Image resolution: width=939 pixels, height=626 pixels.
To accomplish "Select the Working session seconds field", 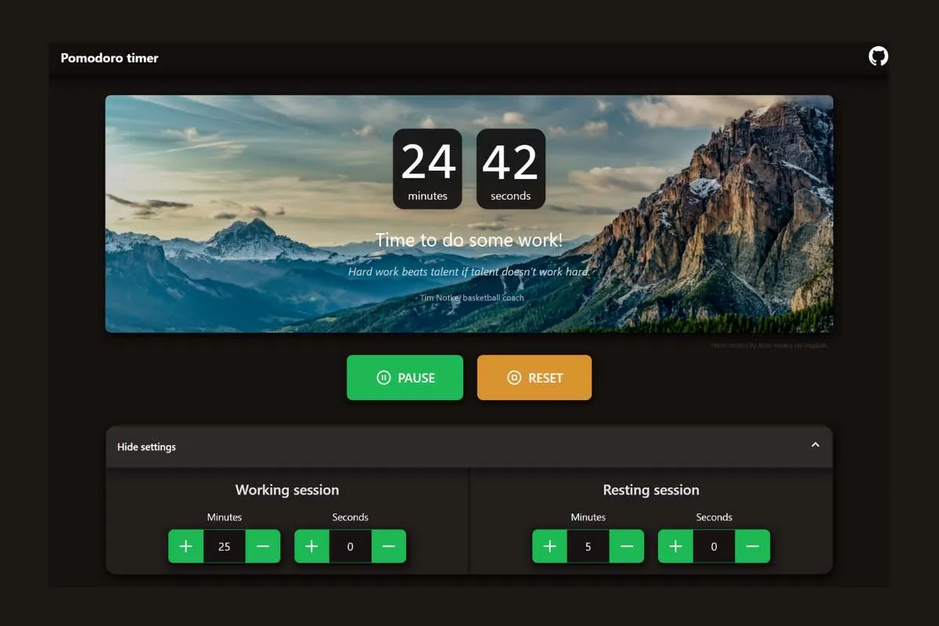I will click(x=350, y=546).
